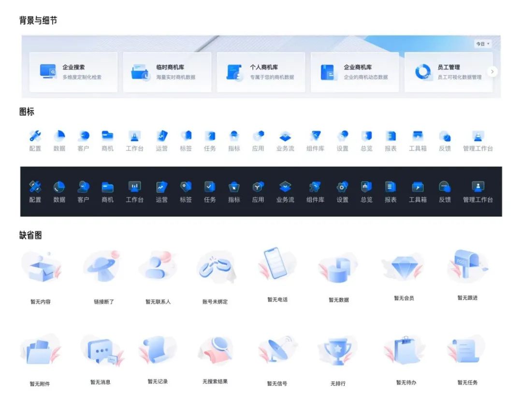This screenshot has height=420, width=522.
Task: Open the 今日 date dropdown
Action: 483,43
